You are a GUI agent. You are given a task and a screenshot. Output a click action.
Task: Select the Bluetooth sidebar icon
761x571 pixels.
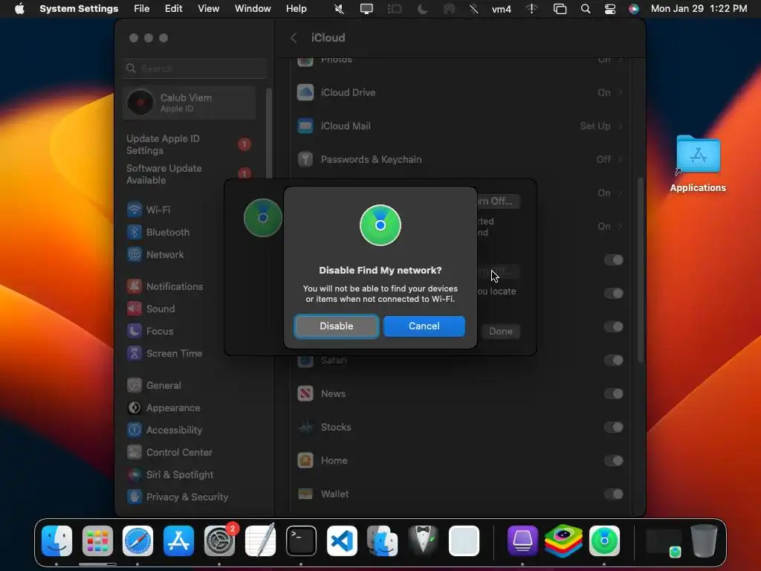(135, 232)
